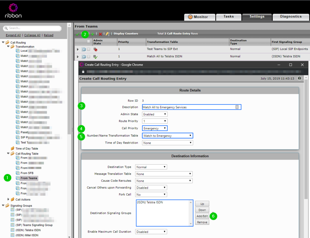Click table icon beside From SFB
310x238 pixels.
tap(18, 173)
